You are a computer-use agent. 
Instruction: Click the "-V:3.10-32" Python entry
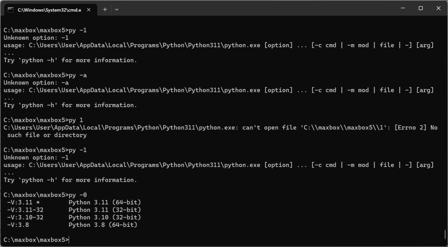[x=25, y=217]
